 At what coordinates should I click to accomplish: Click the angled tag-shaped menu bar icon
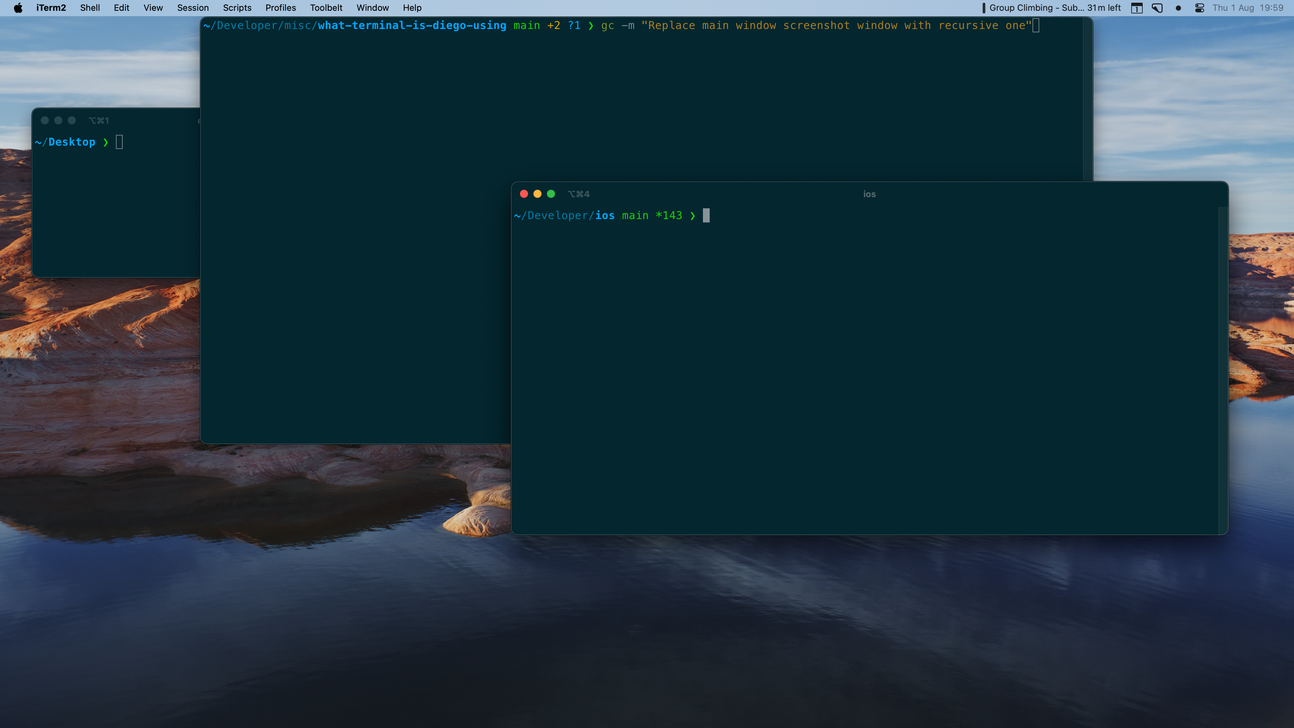(x=1158, y=7)
